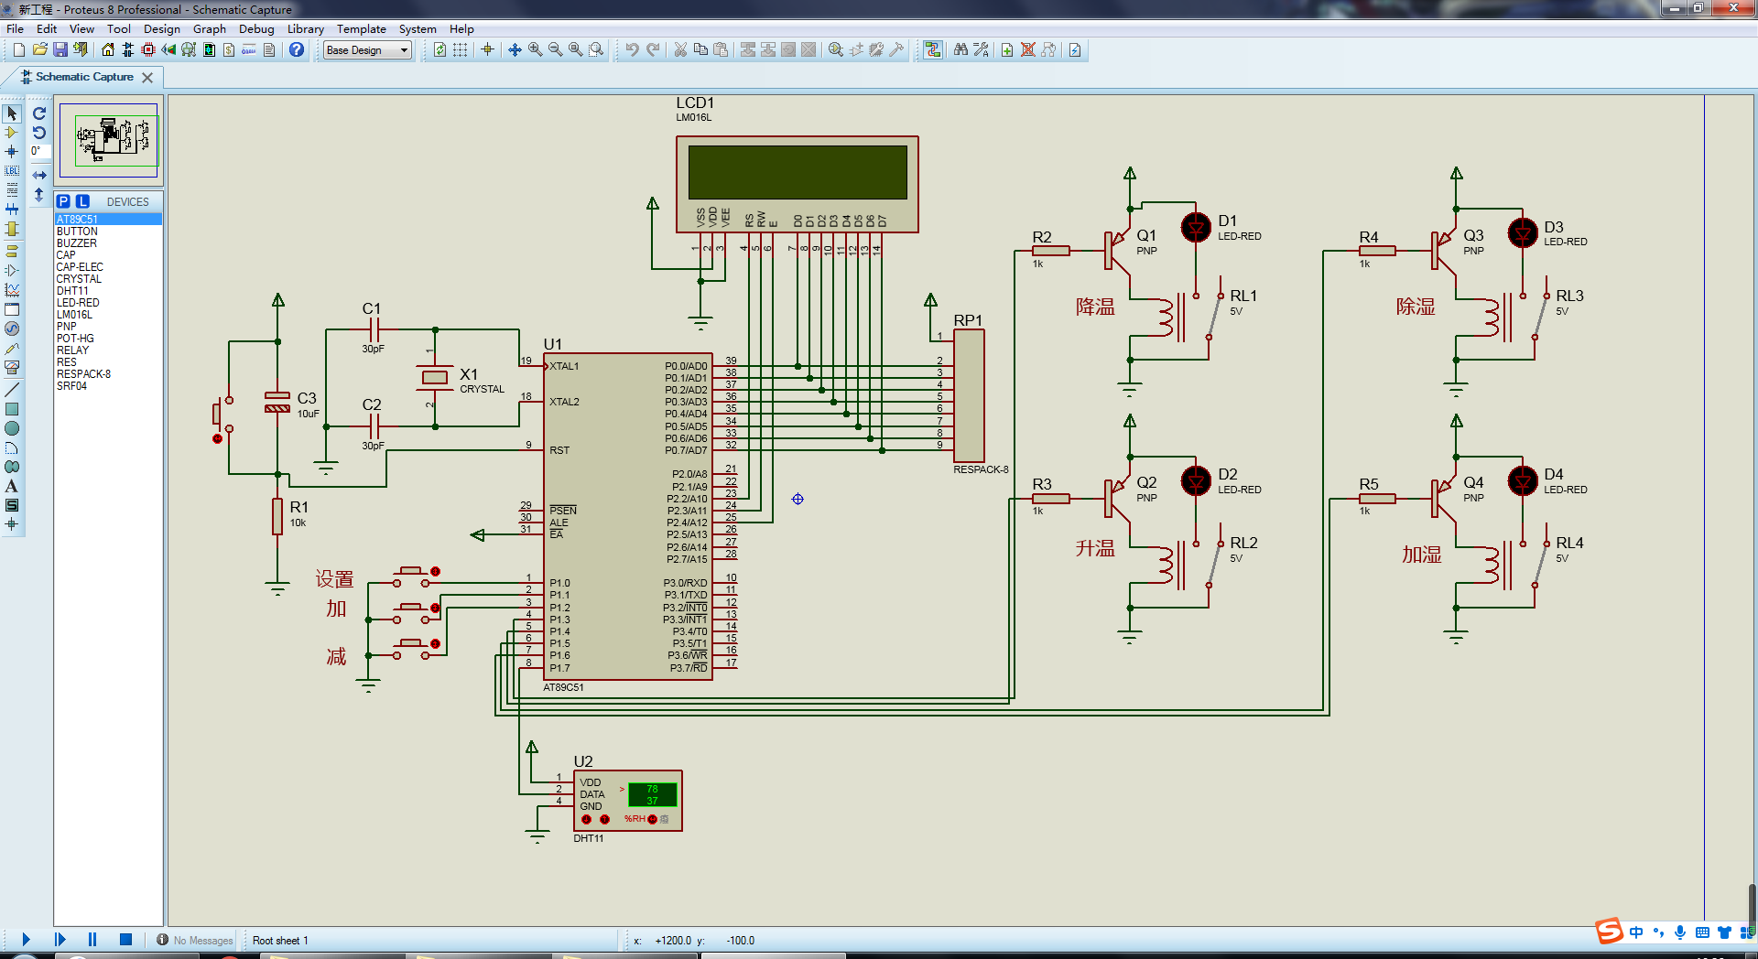The image size is (1758, 959).
Task: Select the Graph mode tool
Action: pos(12,290)
